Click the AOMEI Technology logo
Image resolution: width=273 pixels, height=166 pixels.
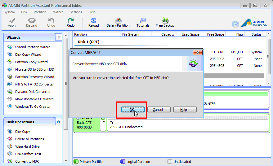pyautogui.click(x=254, y=23)
